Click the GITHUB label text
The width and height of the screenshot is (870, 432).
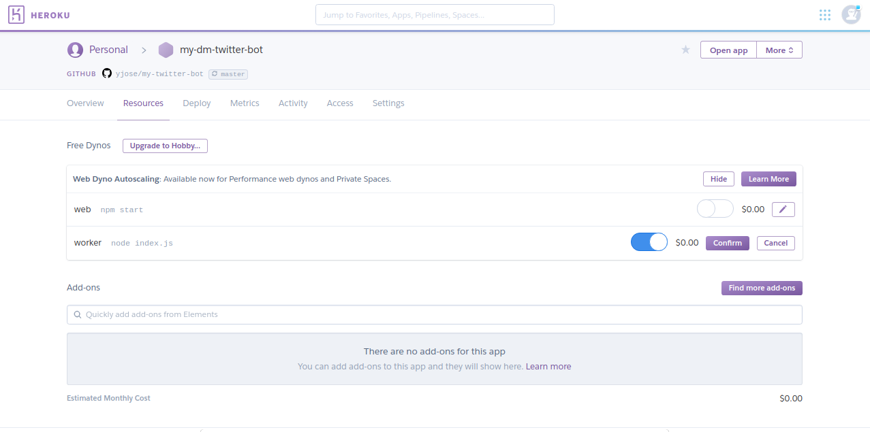point(81,73)
